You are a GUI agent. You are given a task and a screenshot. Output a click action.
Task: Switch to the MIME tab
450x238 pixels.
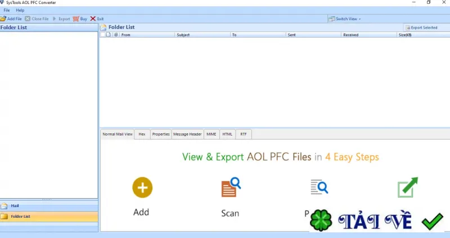211,134
